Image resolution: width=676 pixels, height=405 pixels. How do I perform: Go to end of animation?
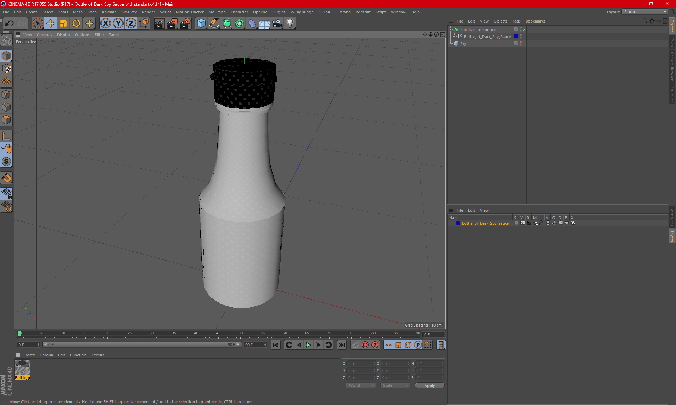click(342, 345)
